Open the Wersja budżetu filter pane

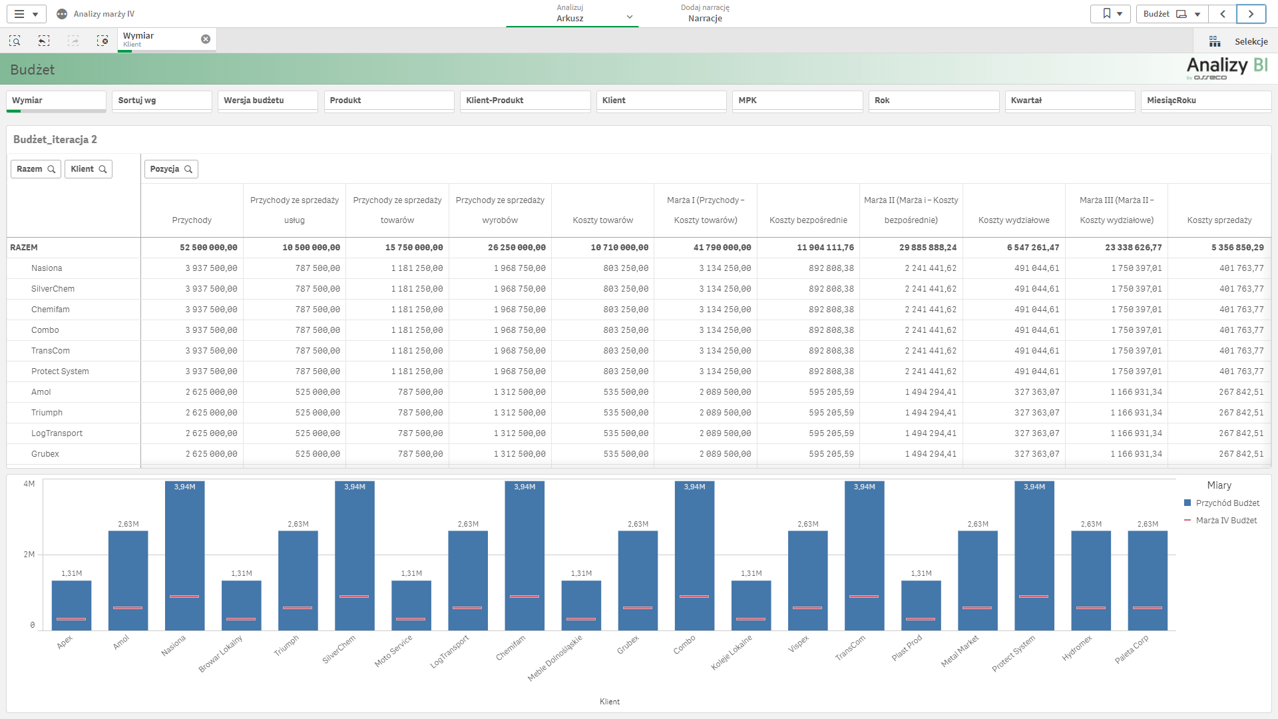point(268,101)
